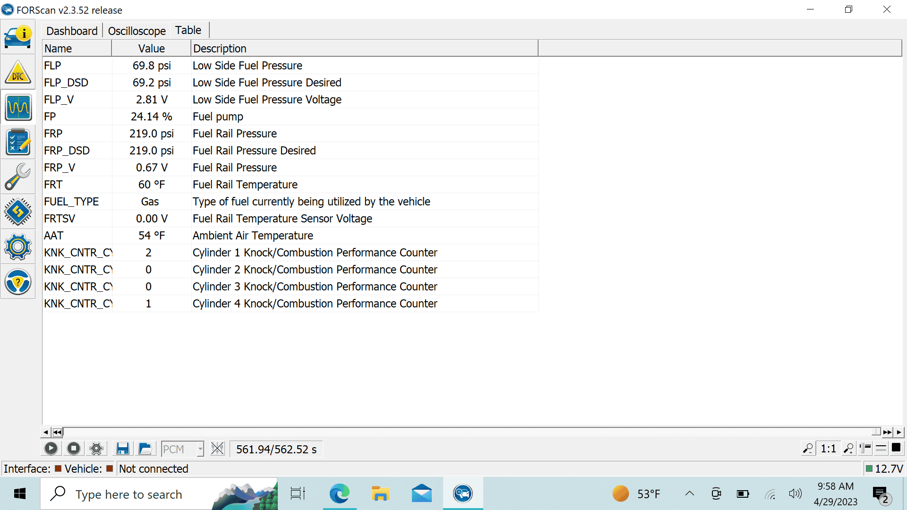Select Cylinder 3 Knock Counter row
Viewport: 907px width, 510px height.
[x=291, y=287]
